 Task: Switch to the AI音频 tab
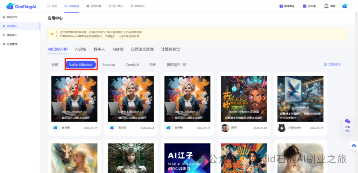(118, 49)
